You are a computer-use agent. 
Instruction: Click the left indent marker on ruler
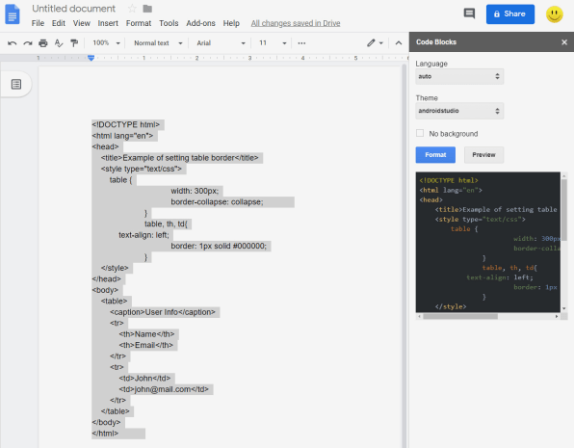[x=91, y=58]
